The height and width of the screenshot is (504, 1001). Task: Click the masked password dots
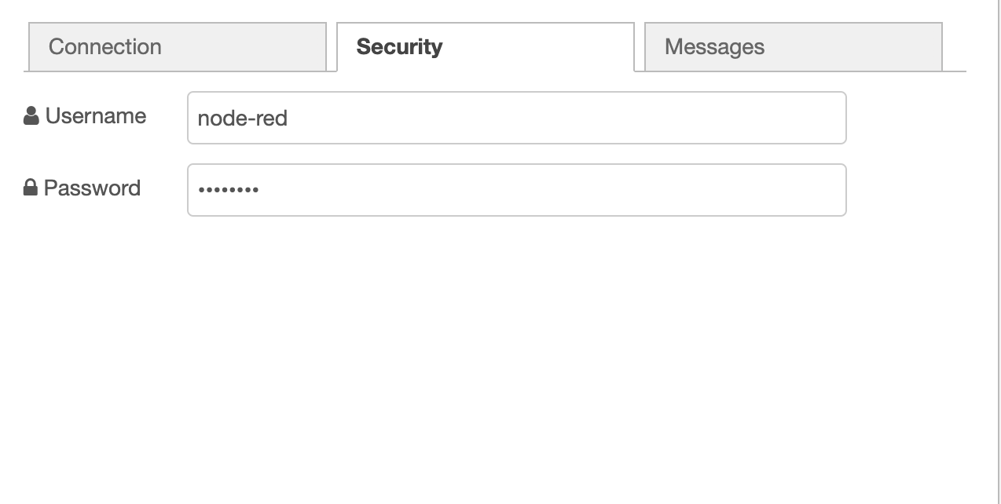(228, 190)
